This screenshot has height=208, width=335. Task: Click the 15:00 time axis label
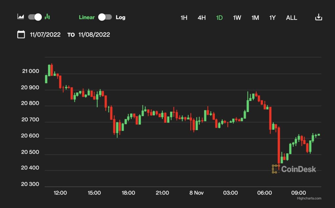point(94,193)
